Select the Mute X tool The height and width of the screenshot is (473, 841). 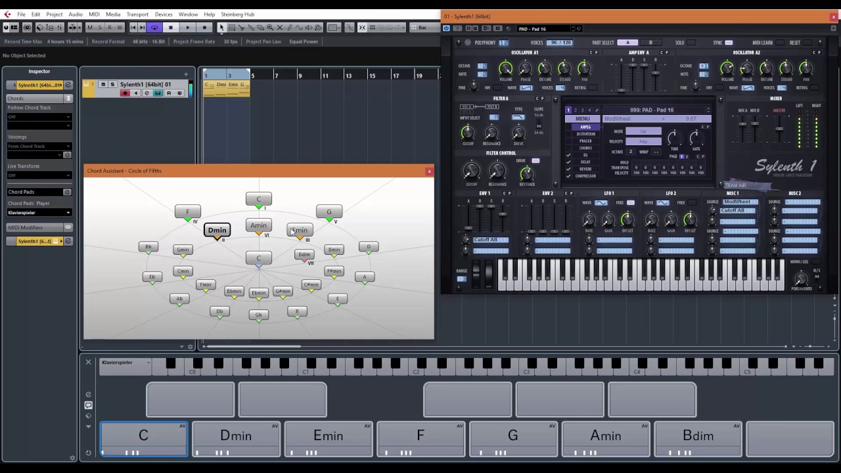pyautogui.click(x=280, y=28)
